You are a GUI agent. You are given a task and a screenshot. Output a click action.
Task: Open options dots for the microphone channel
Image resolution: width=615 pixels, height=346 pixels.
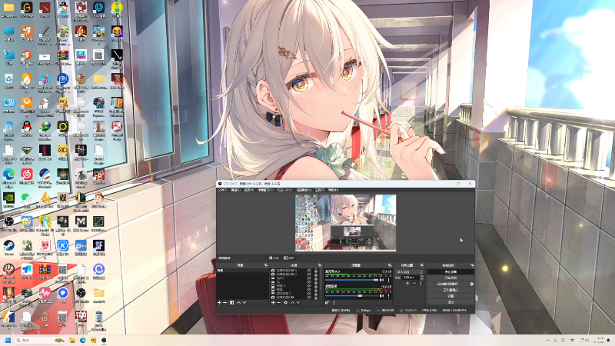(389, 280)
